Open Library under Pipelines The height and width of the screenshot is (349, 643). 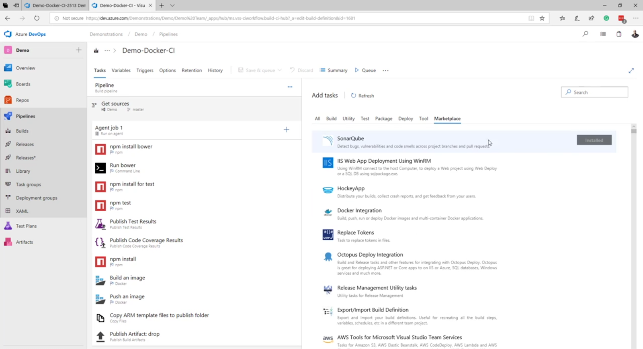pyautogui.click(x=23, y=171)
